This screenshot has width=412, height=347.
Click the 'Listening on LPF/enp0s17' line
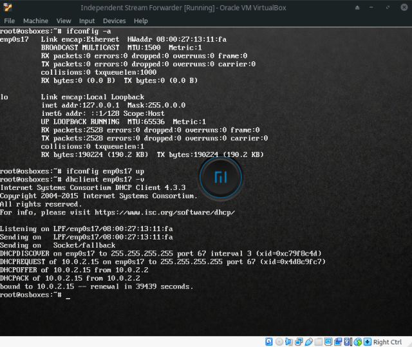tap(86, 229)
